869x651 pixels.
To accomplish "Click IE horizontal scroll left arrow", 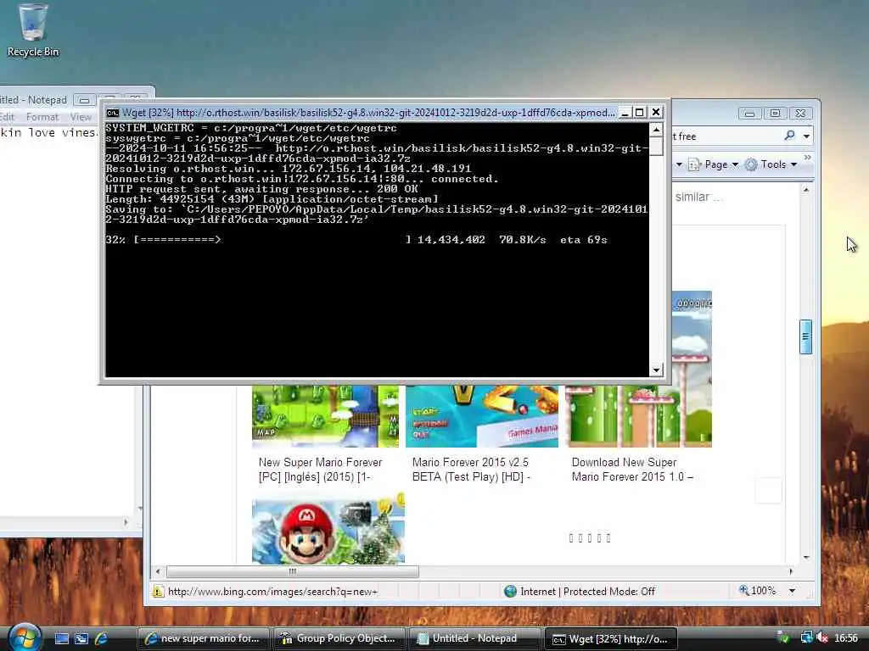I will [158, 571].
